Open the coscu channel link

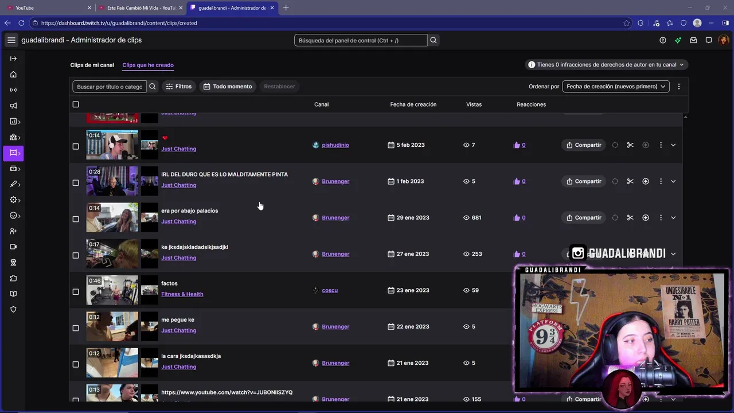[330, 290]
